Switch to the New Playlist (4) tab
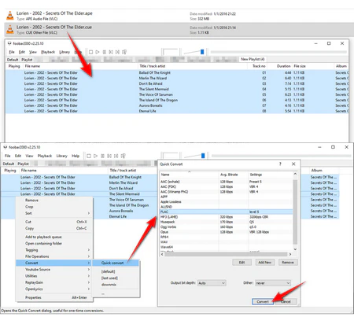Screen dimensions: 354x324 253,59
